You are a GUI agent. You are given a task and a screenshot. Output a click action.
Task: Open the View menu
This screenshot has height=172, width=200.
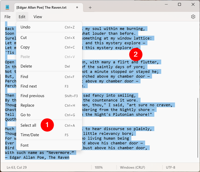[x=38, y=17]
